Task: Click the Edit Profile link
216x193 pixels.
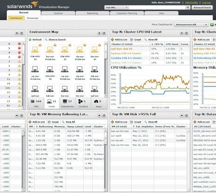Action: click(192, 3)
